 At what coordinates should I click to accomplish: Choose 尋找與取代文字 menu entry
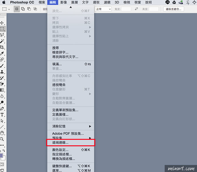(x=71, y=57)
